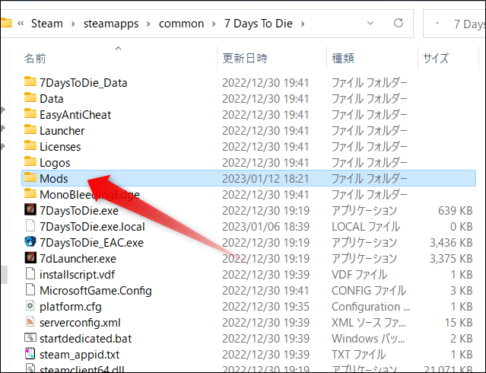Go to the Steam breadcrumb folder
Viewport: 486px width, 373px height.
47,24
